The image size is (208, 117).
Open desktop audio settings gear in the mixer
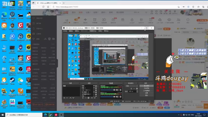(120, 90)
